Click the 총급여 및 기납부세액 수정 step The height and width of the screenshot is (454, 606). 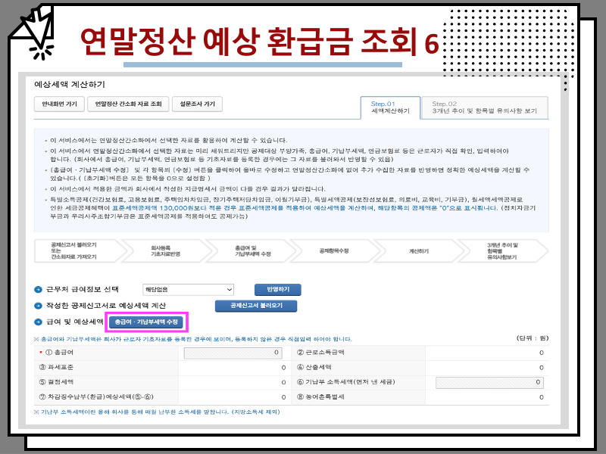coord(253,251)
